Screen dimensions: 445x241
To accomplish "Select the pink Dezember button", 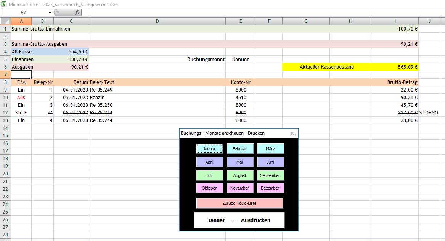I will point(270,188).
